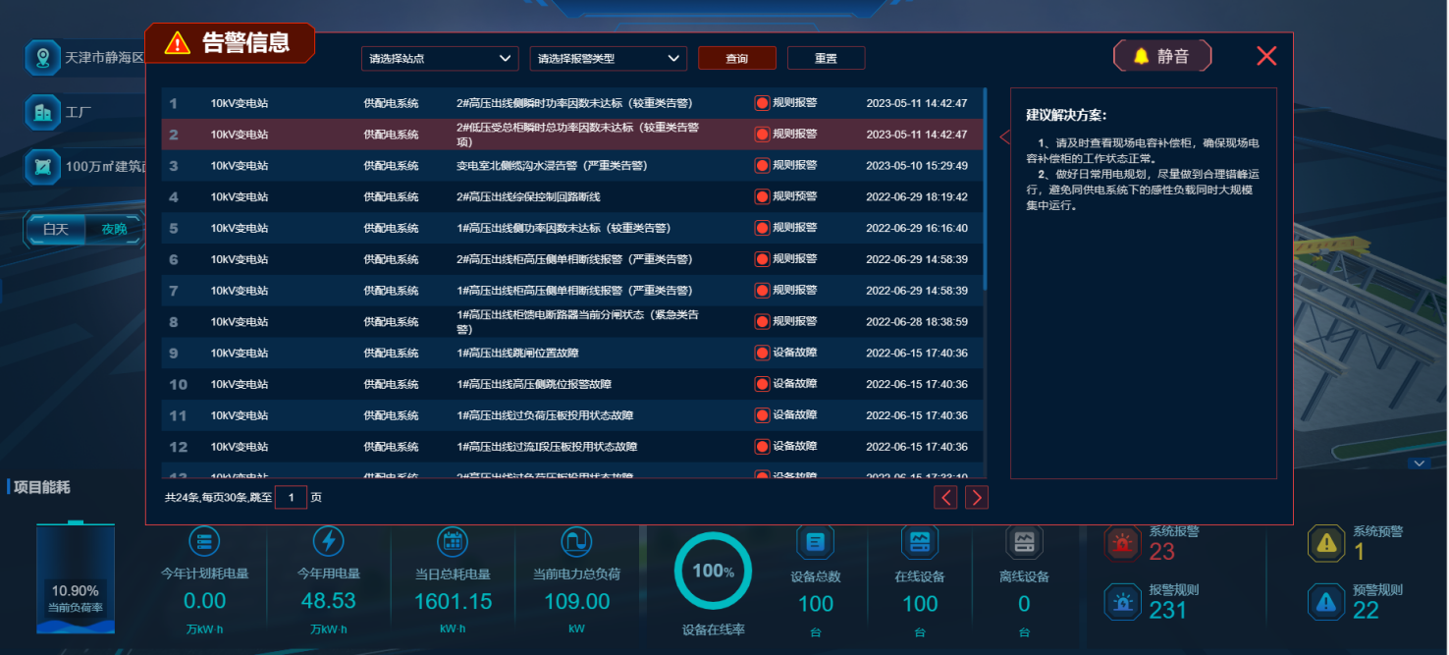Screen dimensions: 1449x655
Task: Click red 规则预警 status icon in row 4
Action: [762, 197]
